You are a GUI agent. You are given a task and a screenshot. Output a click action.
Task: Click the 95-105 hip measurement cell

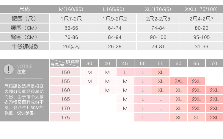(x=201, y=38)
